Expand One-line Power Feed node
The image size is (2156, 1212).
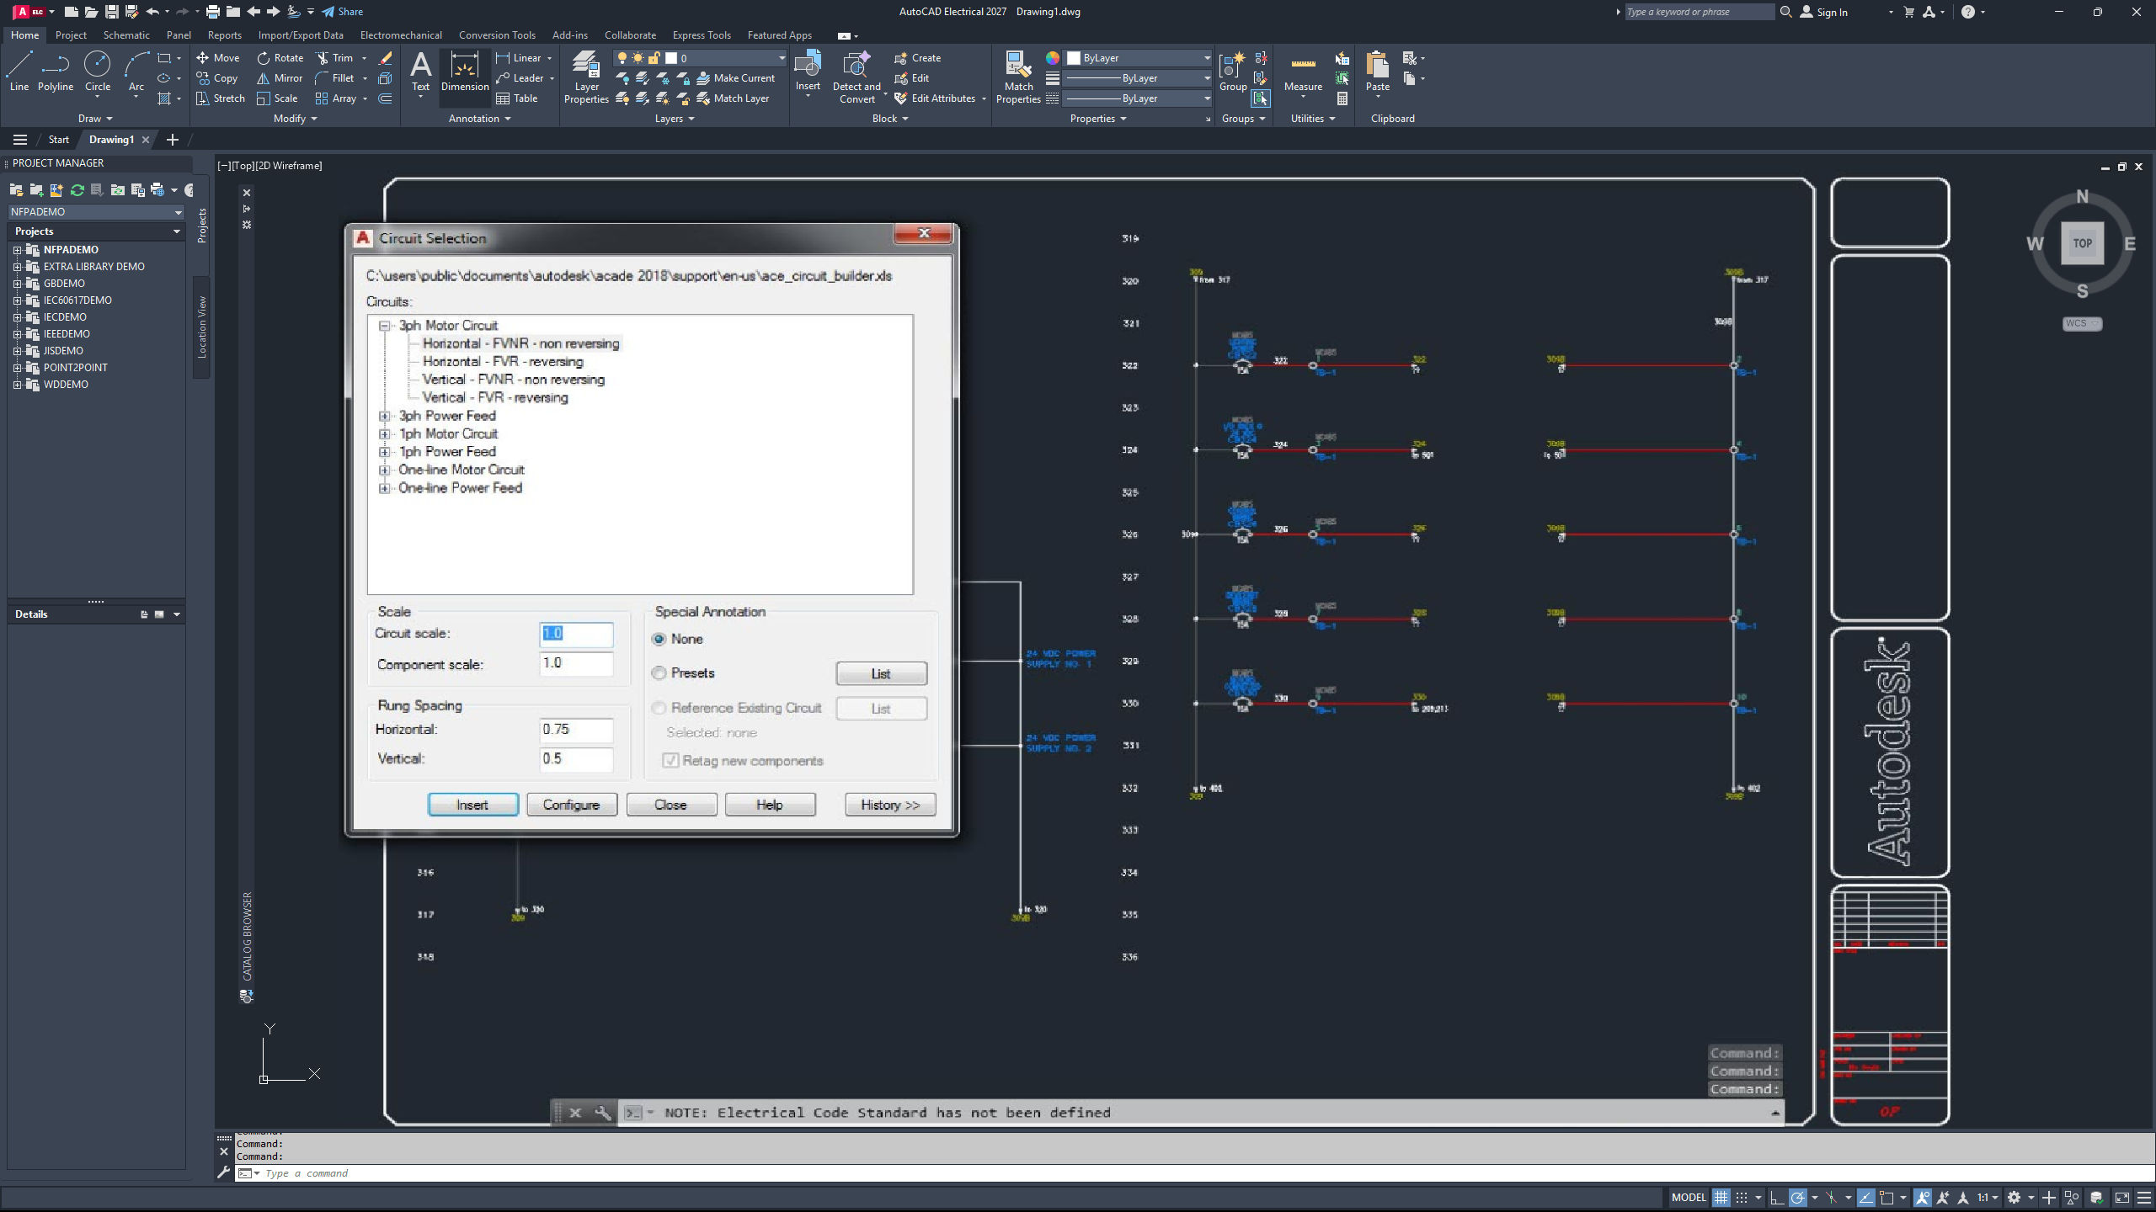385,488
